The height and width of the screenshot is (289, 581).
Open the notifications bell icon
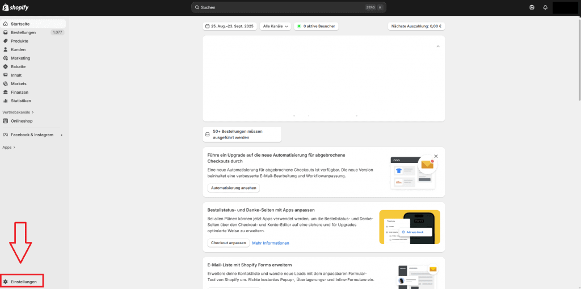tap(545, 7)
